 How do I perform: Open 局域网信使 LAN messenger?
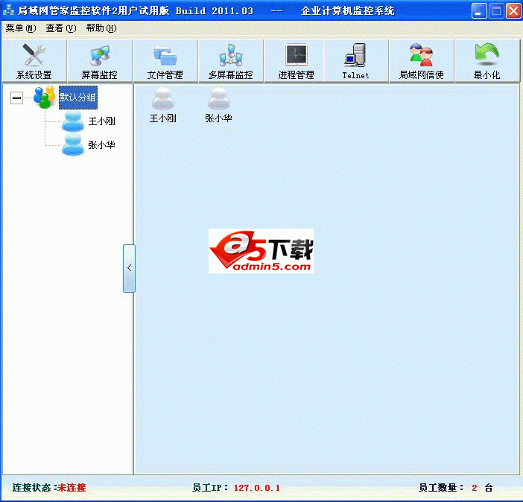pyautogui.click(x=421, y=61)
